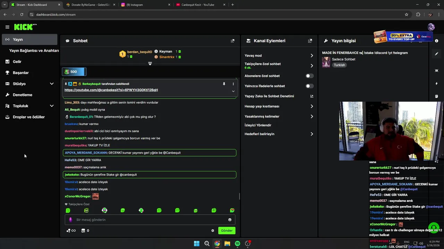Open the profile avatar in top right
444x249 pixels.
431,27
